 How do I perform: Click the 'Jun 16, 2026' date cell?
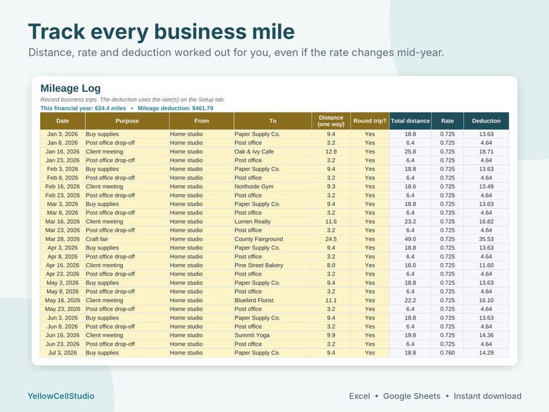pos(63,335)
